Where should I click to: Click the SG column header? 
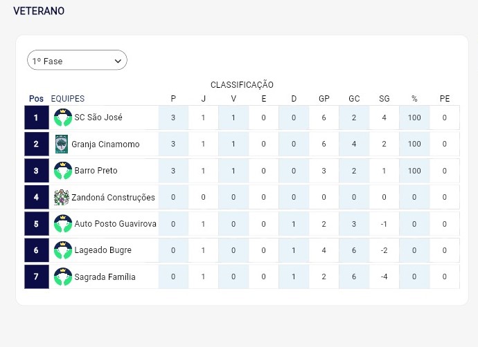(x=384, y=99)
